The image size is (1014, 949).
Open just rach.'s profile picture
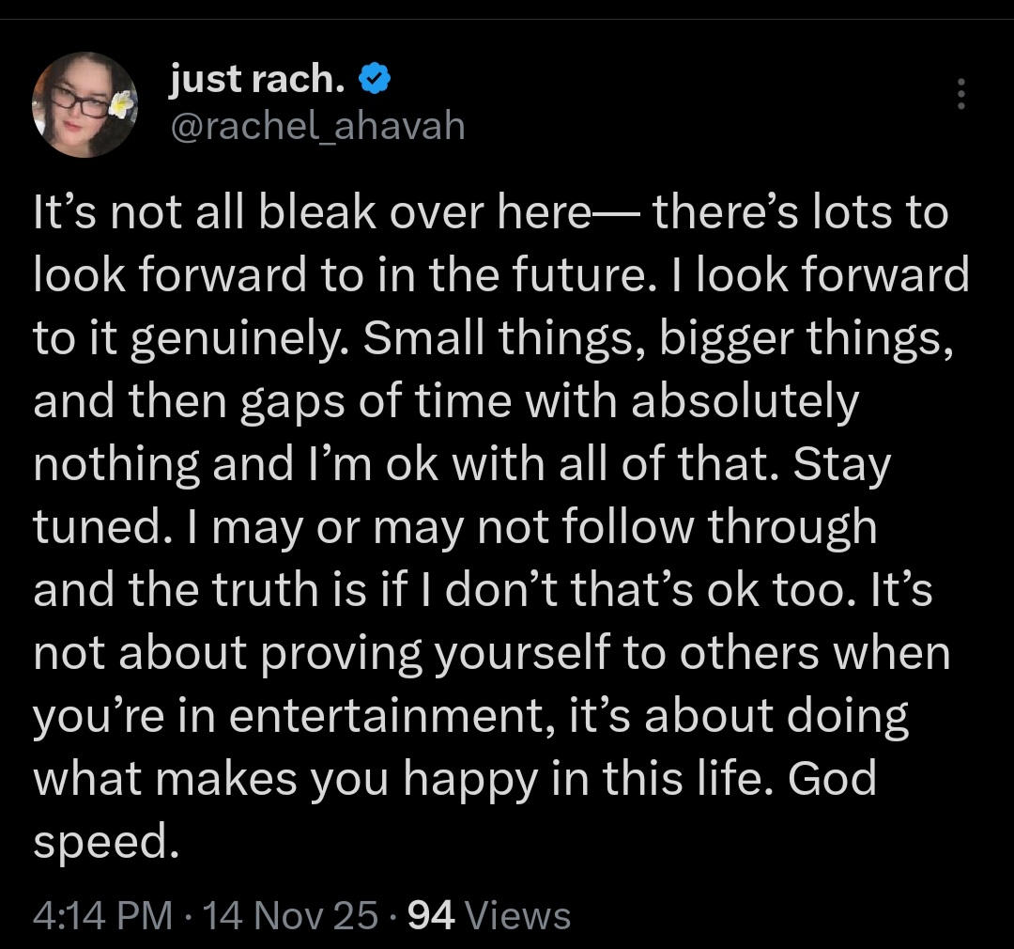84,104
